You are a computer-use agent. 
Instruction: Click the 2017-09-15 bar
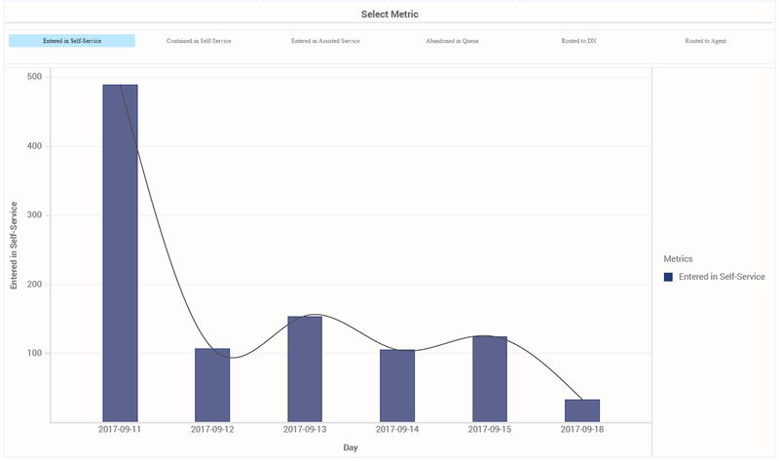click(489, 379)
